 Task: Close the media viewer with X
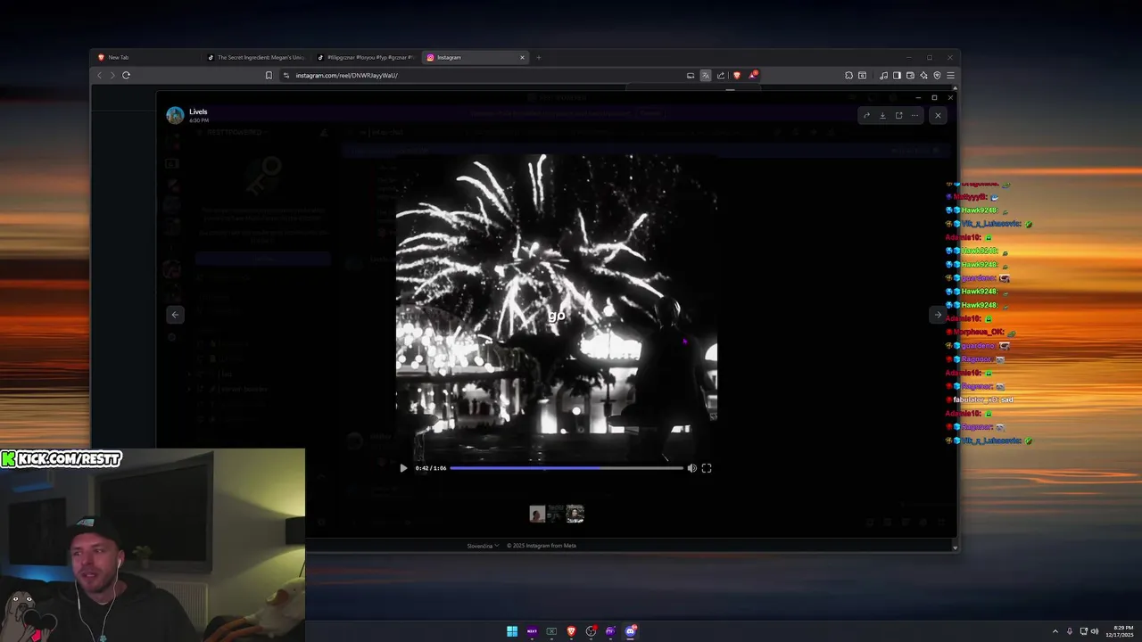point(938,115)
